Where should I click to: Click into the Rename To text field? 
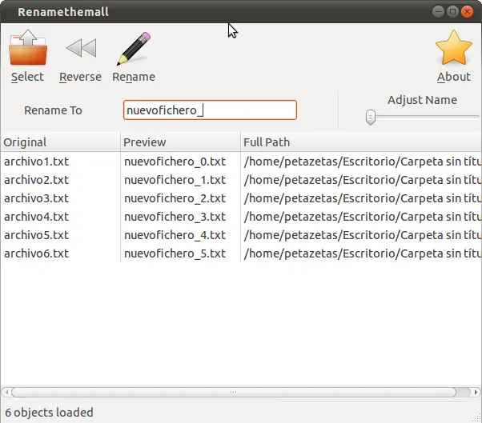point(210,110)
